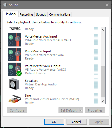
Task: Confirm with the OK button
Action: (x=54, y=122)
